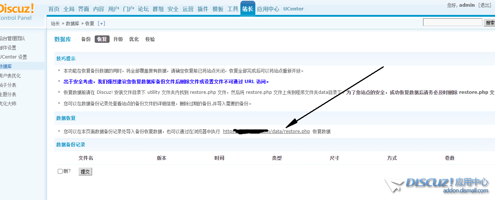This screenshot has height=200, width=495.
Task: Open the UCenter top menu item
Action: 293,9
